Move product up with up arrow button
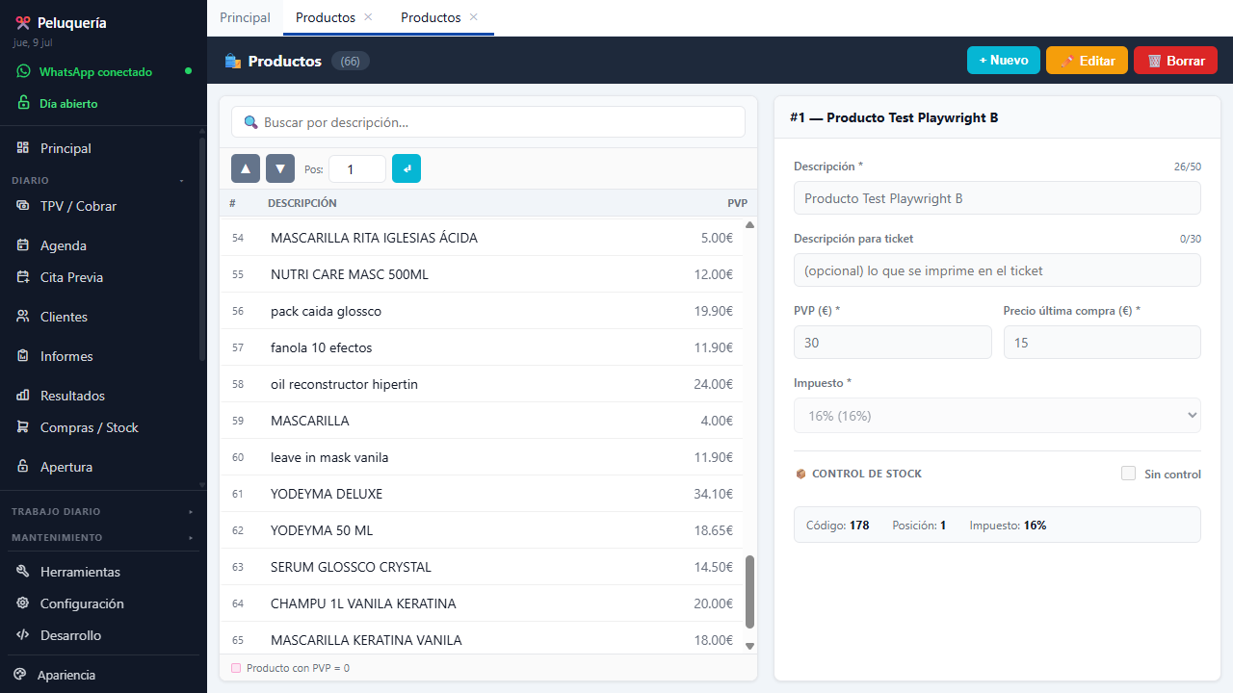The height and width of the screenshot is (693, 1233). pos(246,168)
